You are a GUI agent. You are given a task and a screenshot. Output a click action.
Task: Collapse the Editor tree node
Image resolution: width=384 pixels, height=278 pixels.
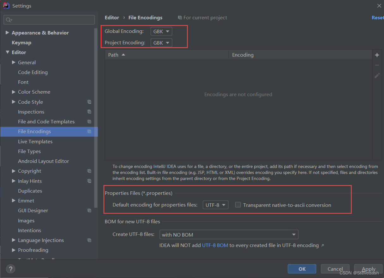(x=7, y=52)
